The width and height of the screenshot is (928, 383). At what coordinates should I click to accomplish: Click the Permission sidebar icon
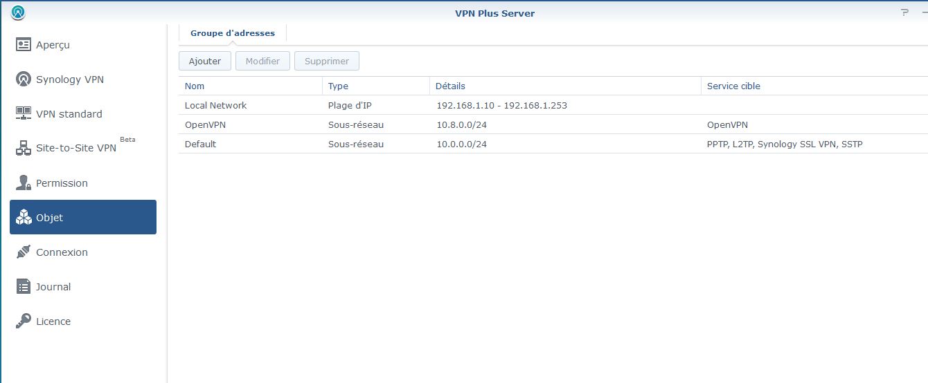click(24, 183)
